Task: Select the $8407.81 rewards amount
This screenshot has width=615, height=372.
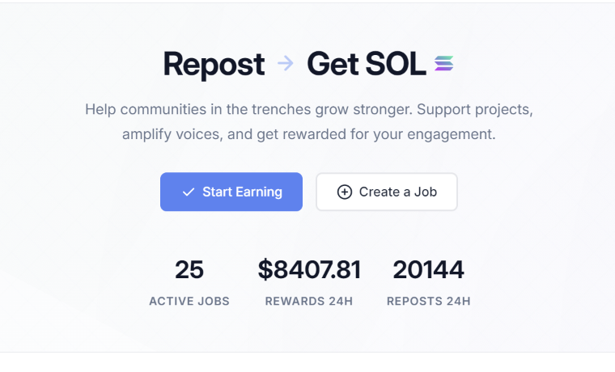Action: click(309, 269)
